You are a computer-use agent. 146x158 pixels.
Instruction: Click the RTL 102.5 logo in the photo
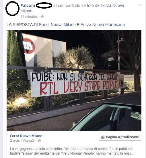(29, 46)
